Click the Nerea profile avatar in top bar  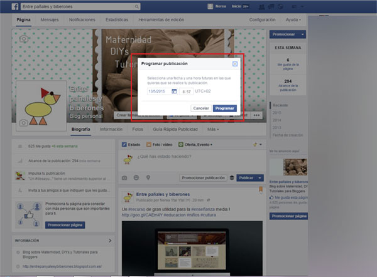[x=210, y=6]
